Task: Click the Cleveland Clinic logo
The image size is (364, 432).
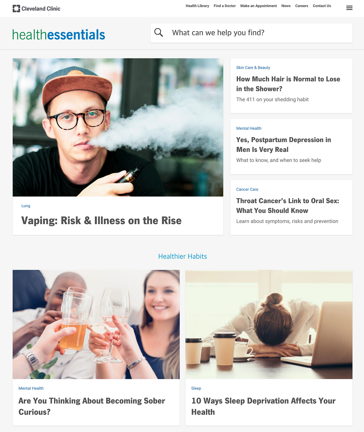Action: pyautogui.click(x=36, y=9)
